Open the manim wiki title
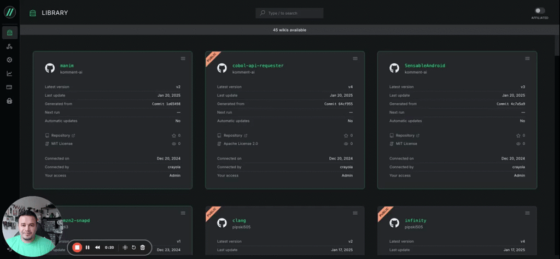The image size is (560, 259). coord(66,66)
